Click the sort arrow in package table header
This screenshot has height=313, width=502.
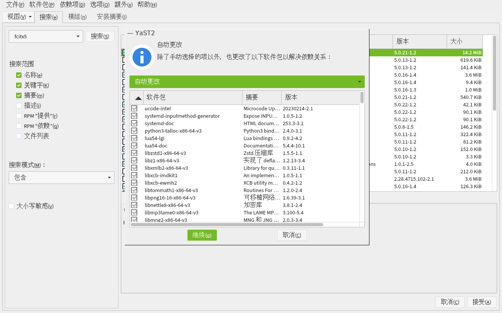138,98
